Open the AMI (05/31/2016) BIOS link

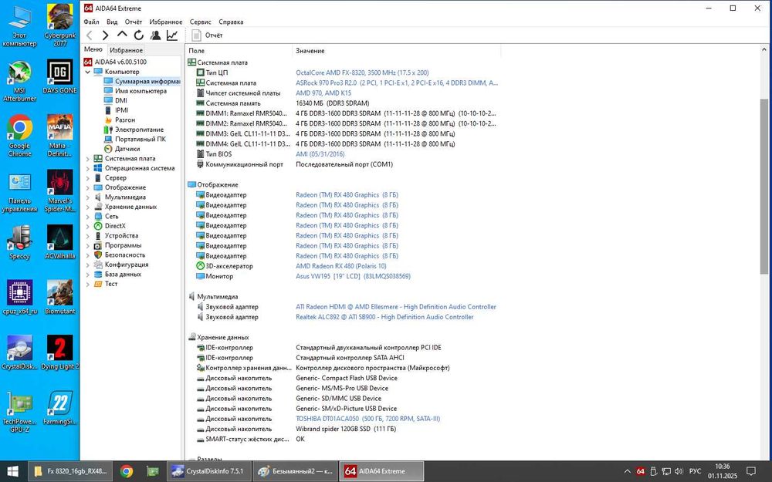click(320, 154)
